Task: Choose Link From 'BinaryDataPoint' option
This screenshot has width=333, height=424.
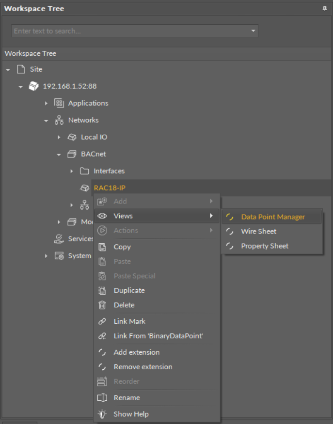Action: click(x=158, y=336)
